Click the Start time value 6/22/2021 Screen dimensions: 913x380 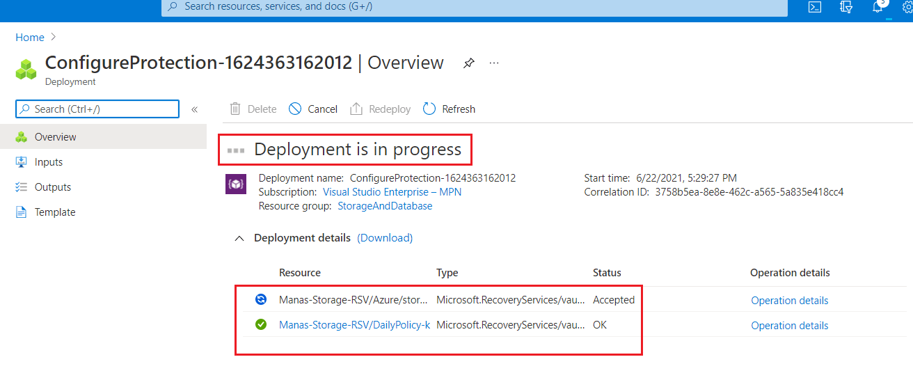click(685, 178)
